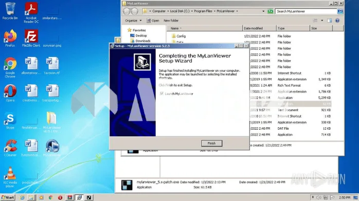Open the volume icon in system tray
The height and width of the screenshot is (201, 359).
(x=319, y=197)
